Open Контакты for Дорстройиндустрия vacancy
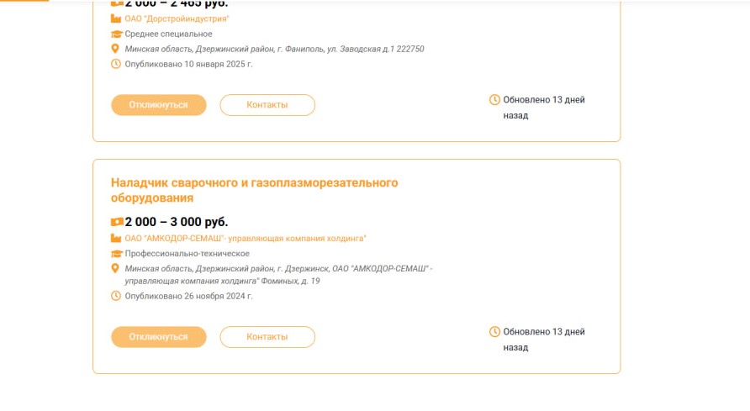Screen dimensions: 750x411 (267, 105)
